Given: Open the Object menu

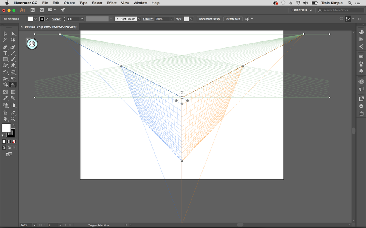Looking at the screenshot, I should point(69,3).
